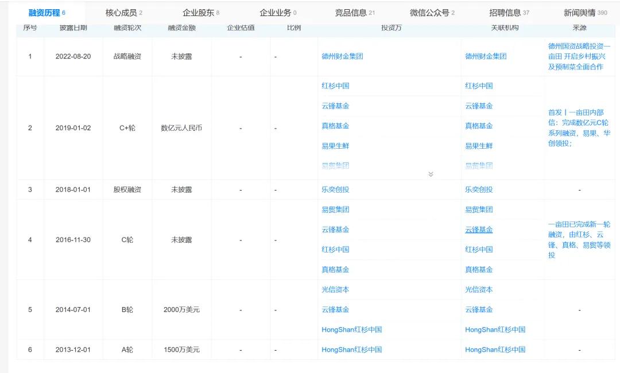Click 红杉中国 investor in the C+轮 row
The height and width of the screenshot is (373, 620).
pos(335,86)
